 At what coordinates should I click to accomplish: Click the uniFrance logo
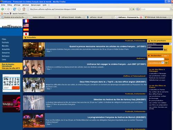(12, 26)
